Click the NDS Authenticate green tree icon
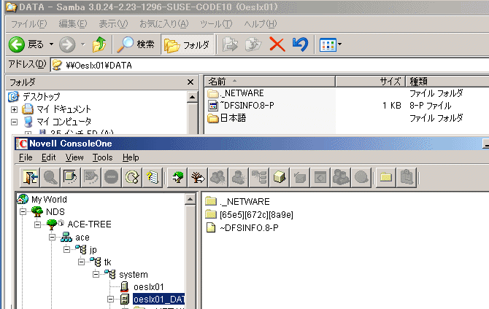The height and width of the screenshot is (309, 489). (x=178, y=178)
